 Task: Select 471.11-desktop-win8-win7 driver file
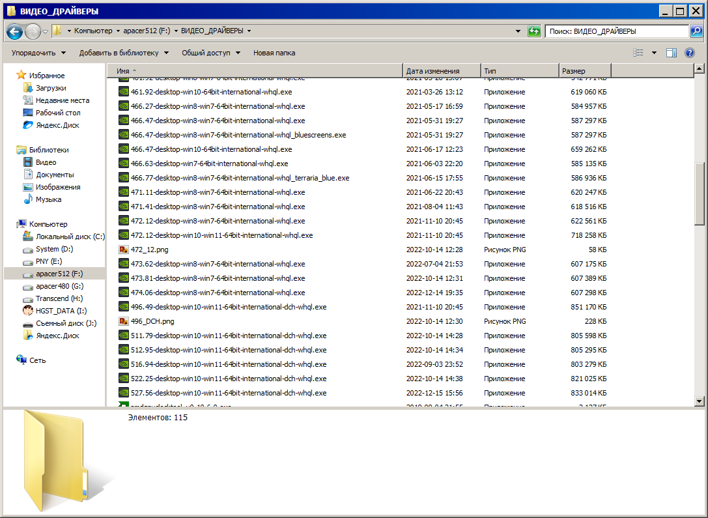coord(218,192)
